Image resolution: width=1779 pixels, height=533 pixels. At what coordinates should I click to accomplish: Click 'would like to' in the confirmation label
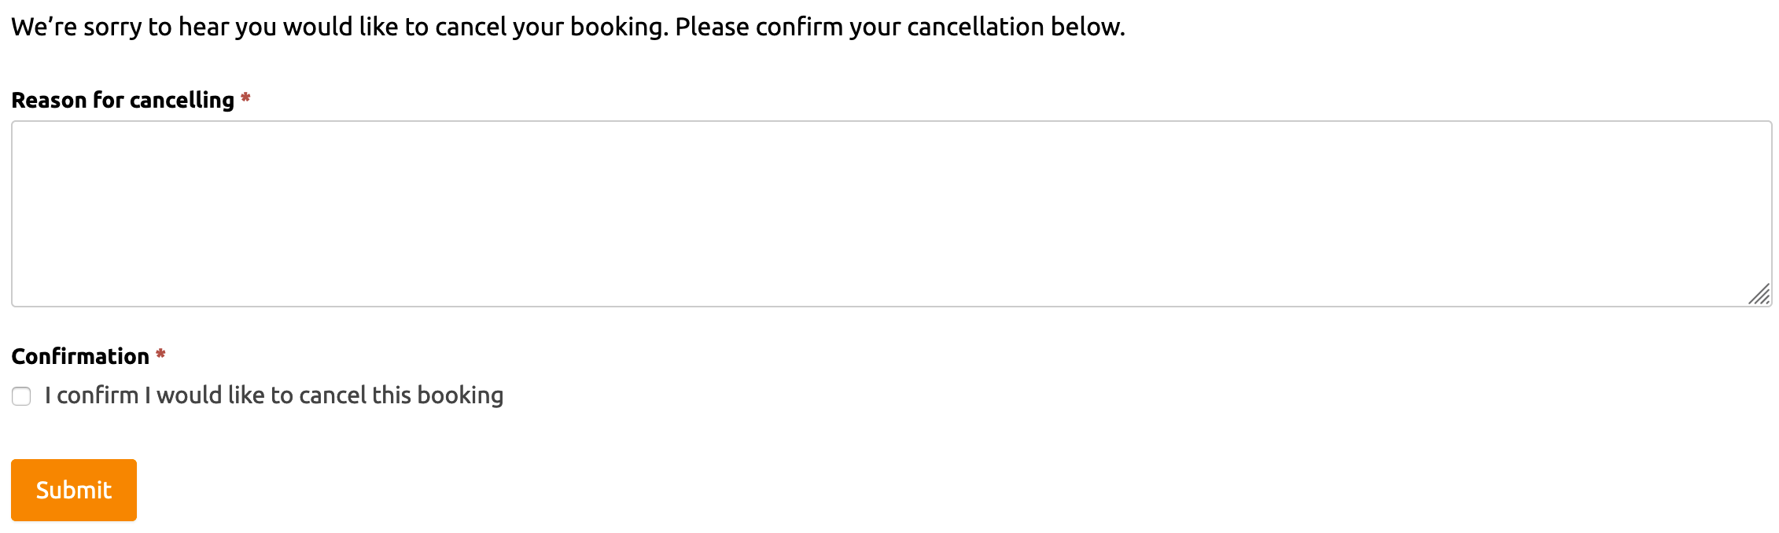(225, 395)
